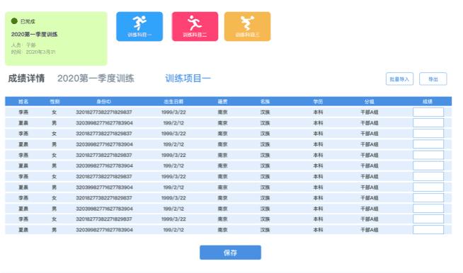Open the red 训练科目二 running tile
Image resolution: width=463 pixels, height=273 pixels.
click(195, 27)
